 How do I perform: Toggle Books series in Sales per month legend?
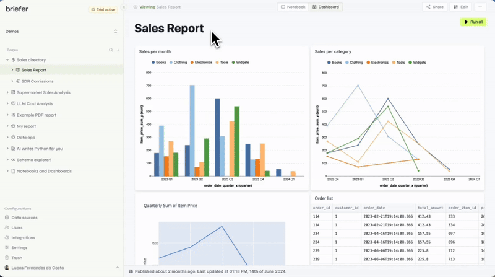pyautogui.click(x=159, y=63)
